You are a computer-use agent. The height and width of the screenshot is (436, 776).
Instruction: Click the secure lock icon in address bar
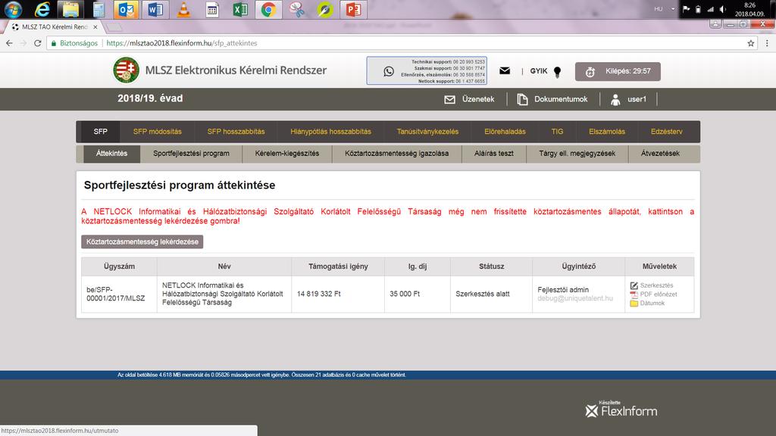54,43
